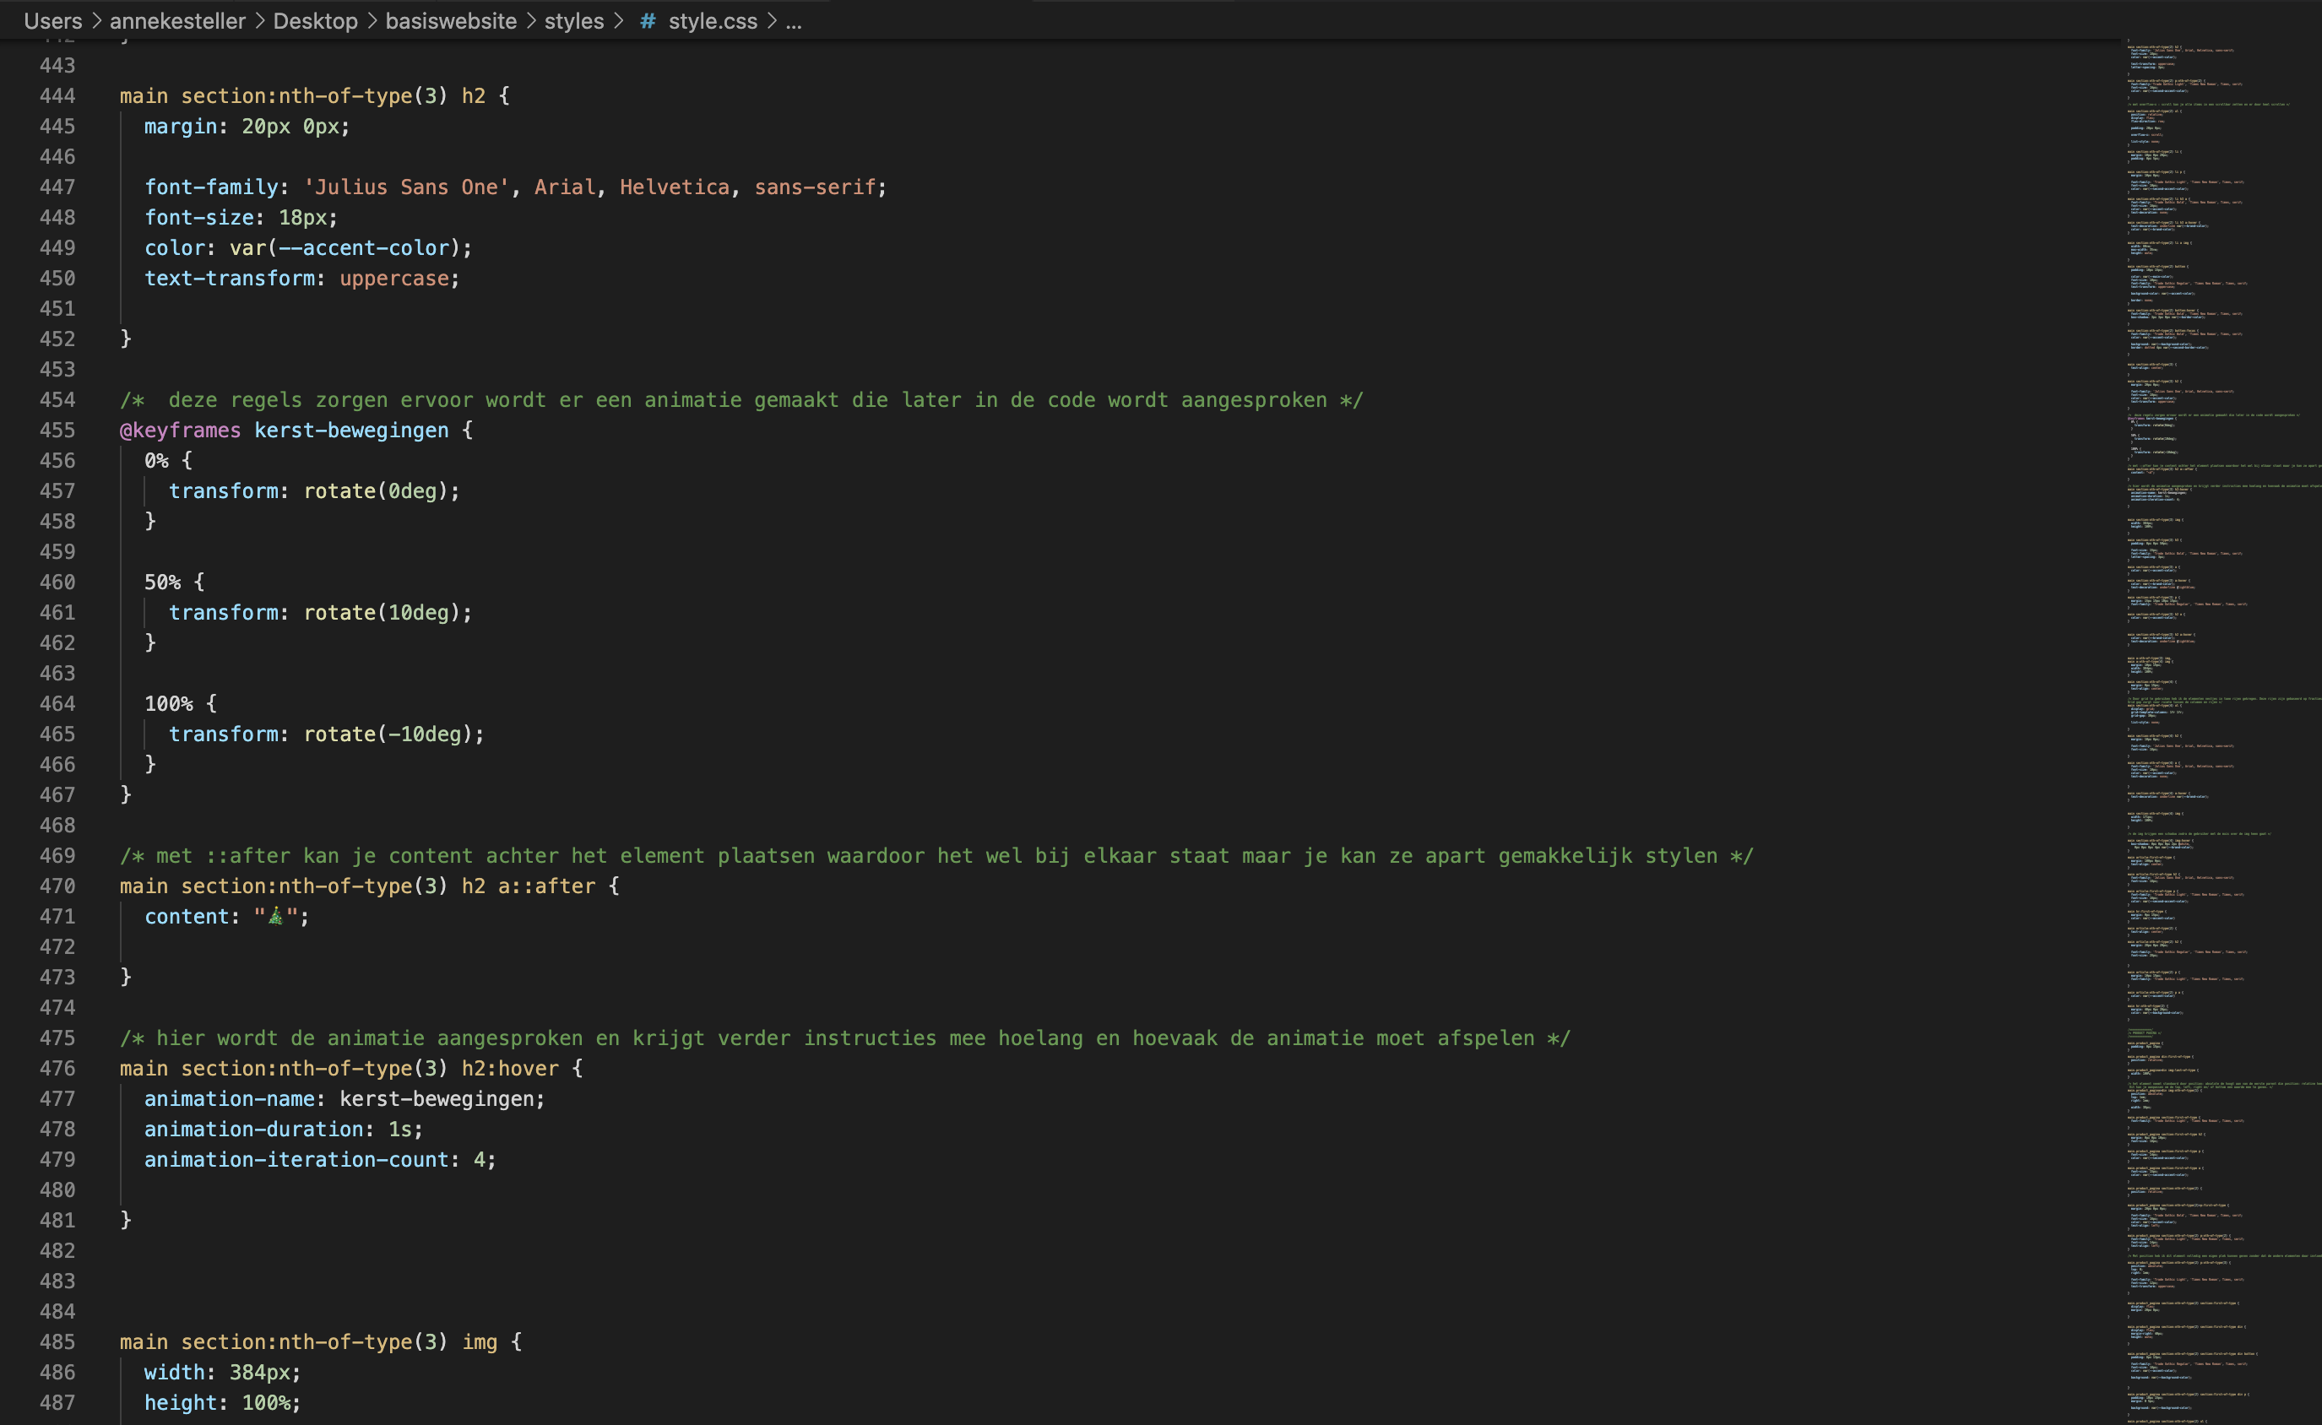Click line number 485 in the gutter
This screenshot has height=1425, width=2322.
point(57,1342)
